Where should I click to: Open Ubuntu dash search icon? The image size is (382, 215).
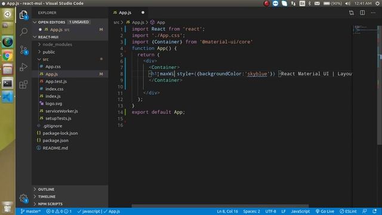pyautogui.click(x=8, y=14)
